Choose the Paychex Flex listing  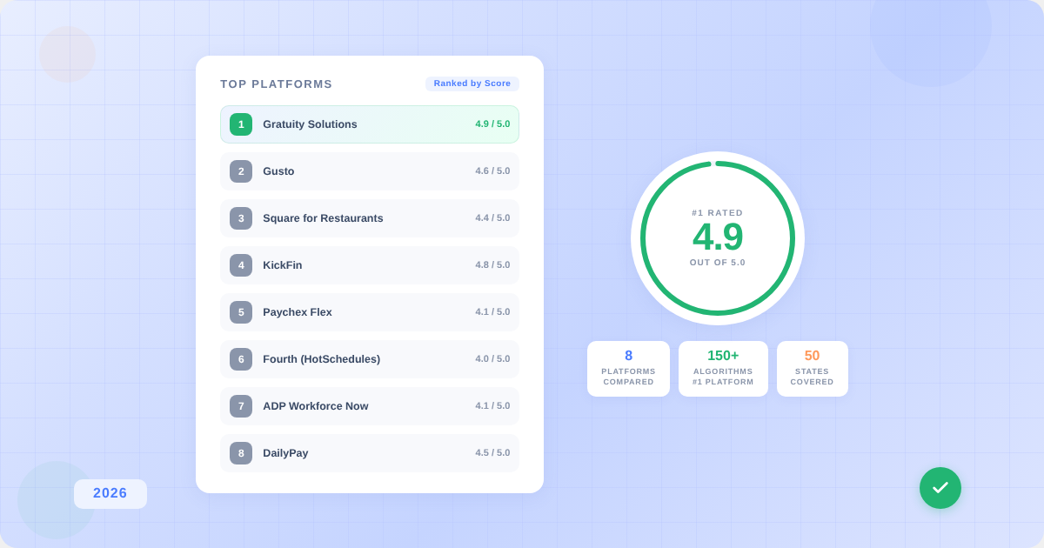pos(298,312)
